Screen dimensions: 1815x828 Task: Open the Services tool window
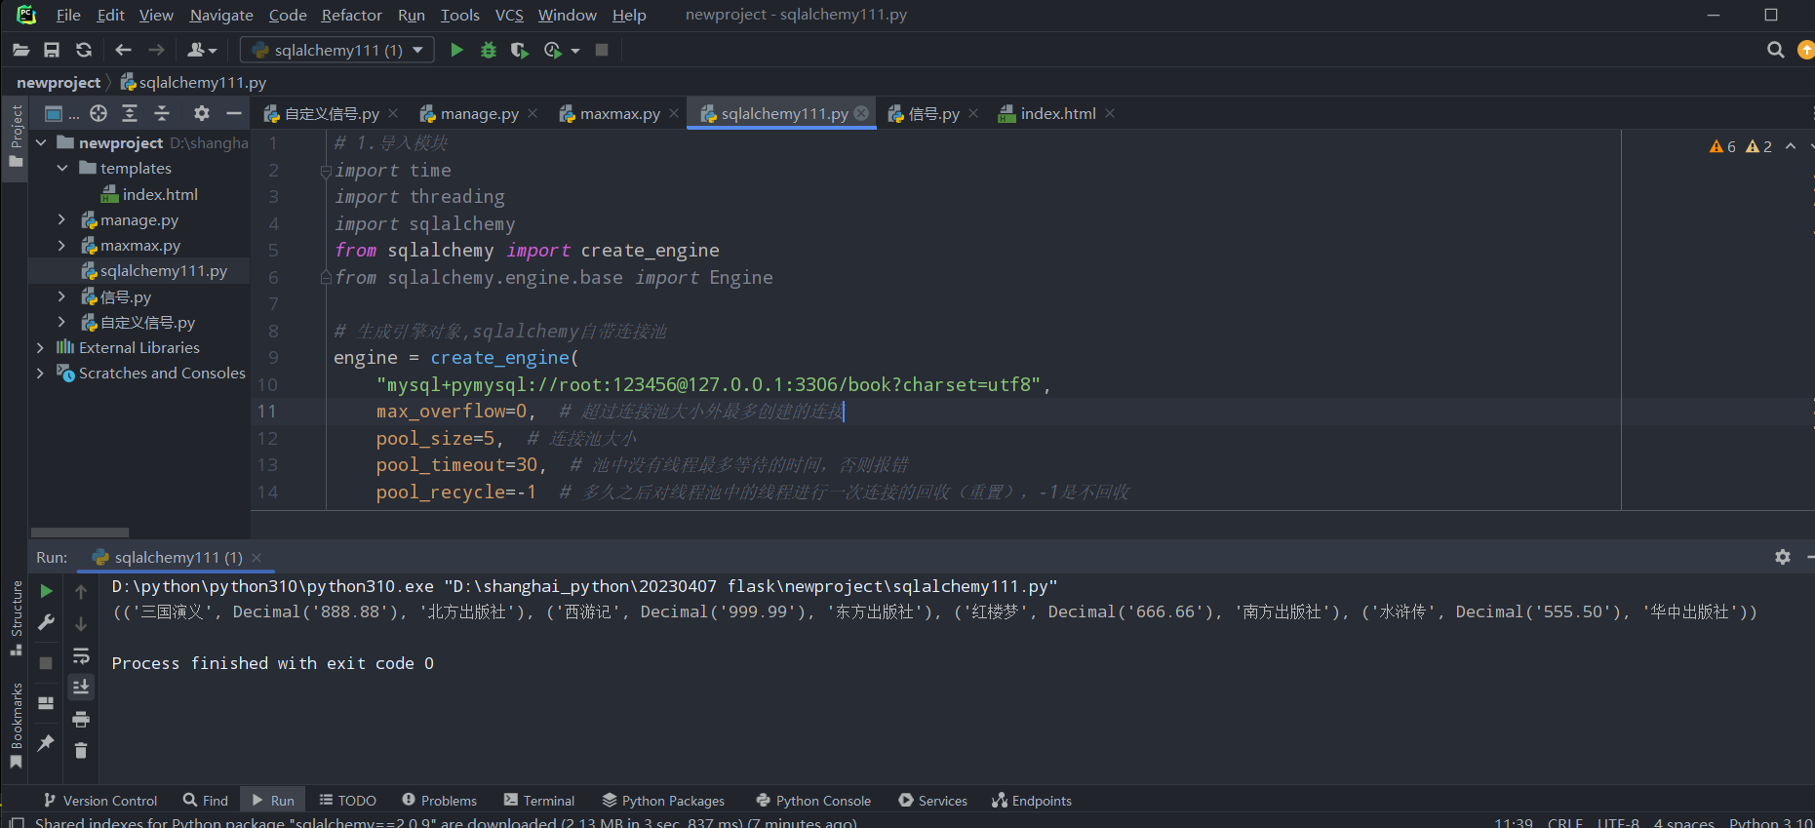(932, 801)
